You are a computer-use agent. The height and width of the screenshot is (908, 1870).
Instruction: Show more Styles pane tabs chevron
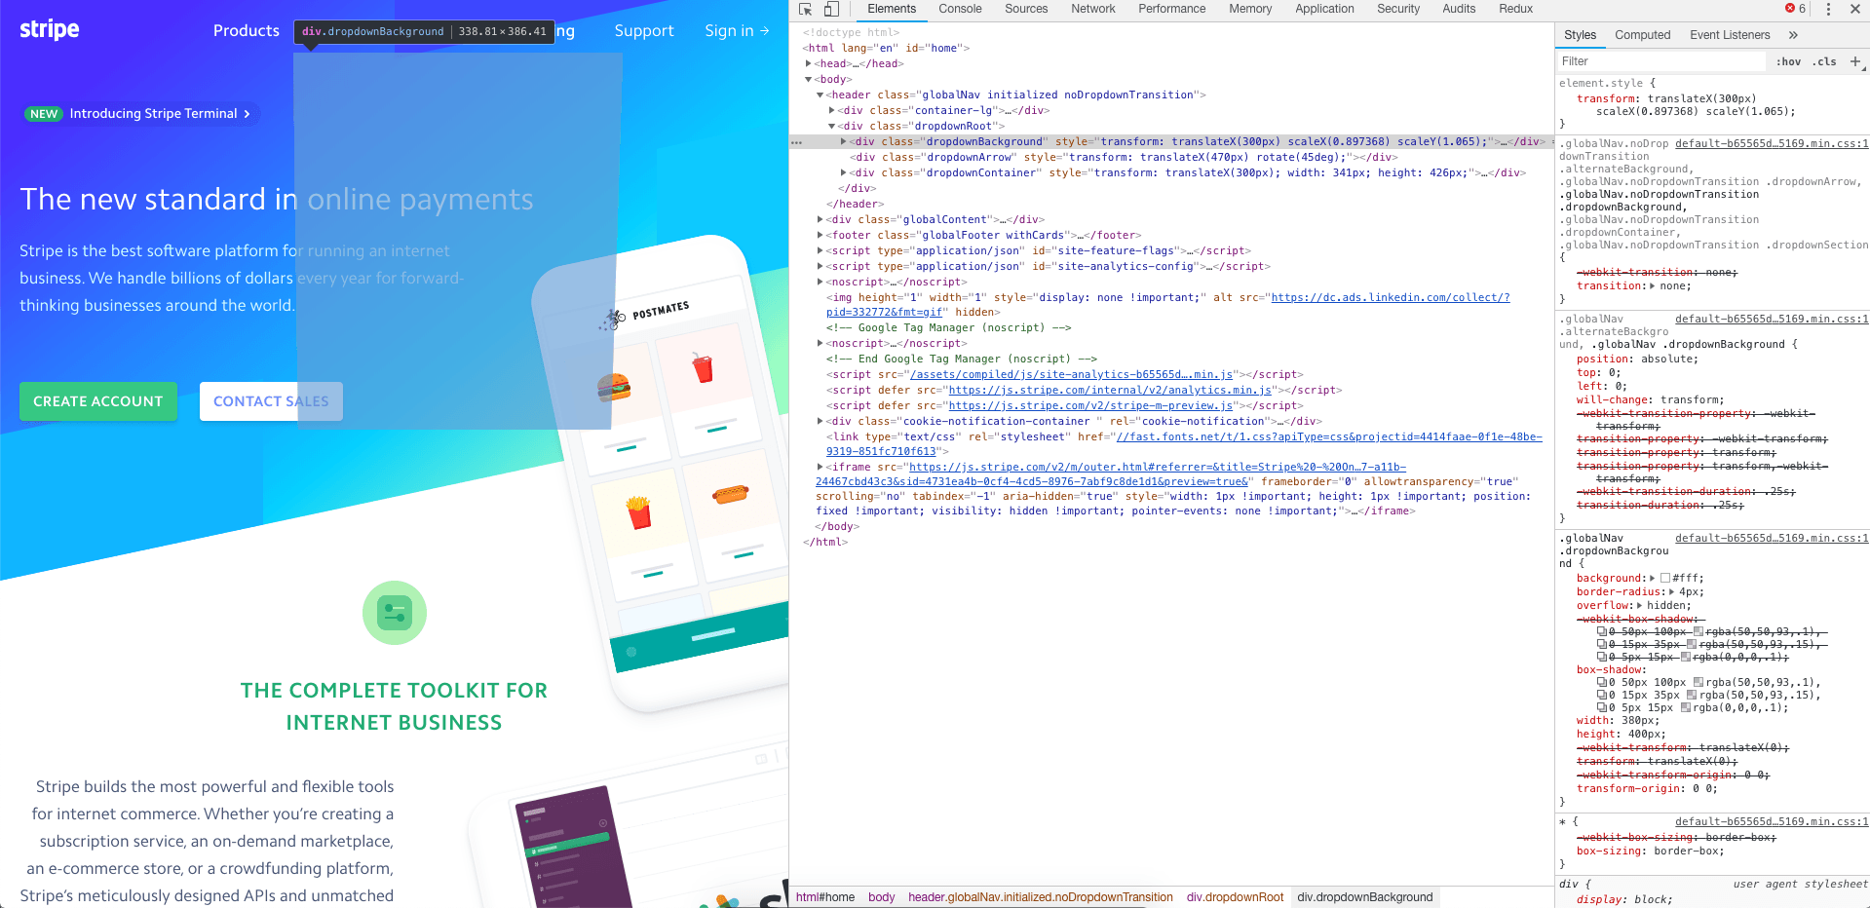tap(1793, 35)
